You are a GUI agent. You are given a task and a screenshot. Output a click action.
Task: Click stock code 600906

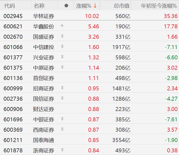pos(13,109)
